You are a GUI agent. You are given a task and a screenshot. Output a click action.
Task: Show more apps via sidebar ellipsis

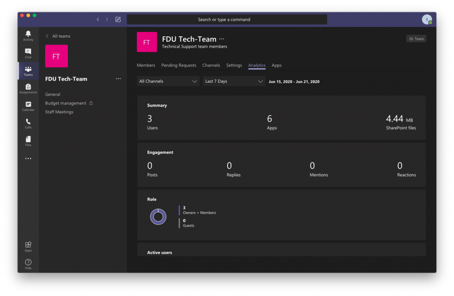click(x=28, y=158)
